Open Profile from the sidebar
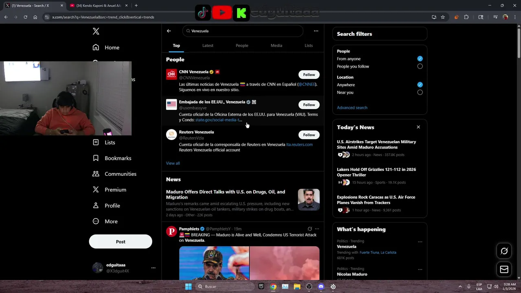The height and width of the screenshot is (293, 521). [106, 206]
